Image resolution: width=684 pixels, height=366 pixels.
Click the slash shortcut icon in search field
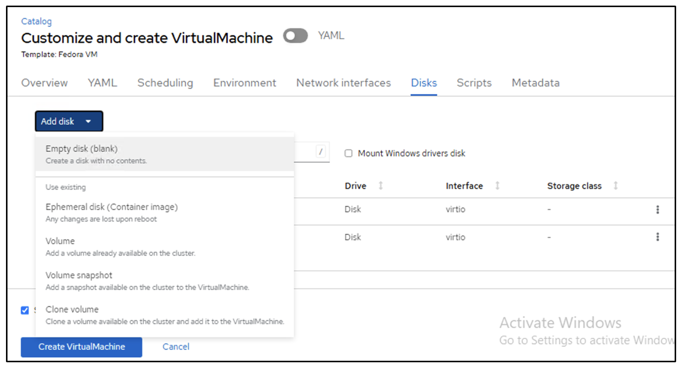pyautogui.click(x=321, y=152)
